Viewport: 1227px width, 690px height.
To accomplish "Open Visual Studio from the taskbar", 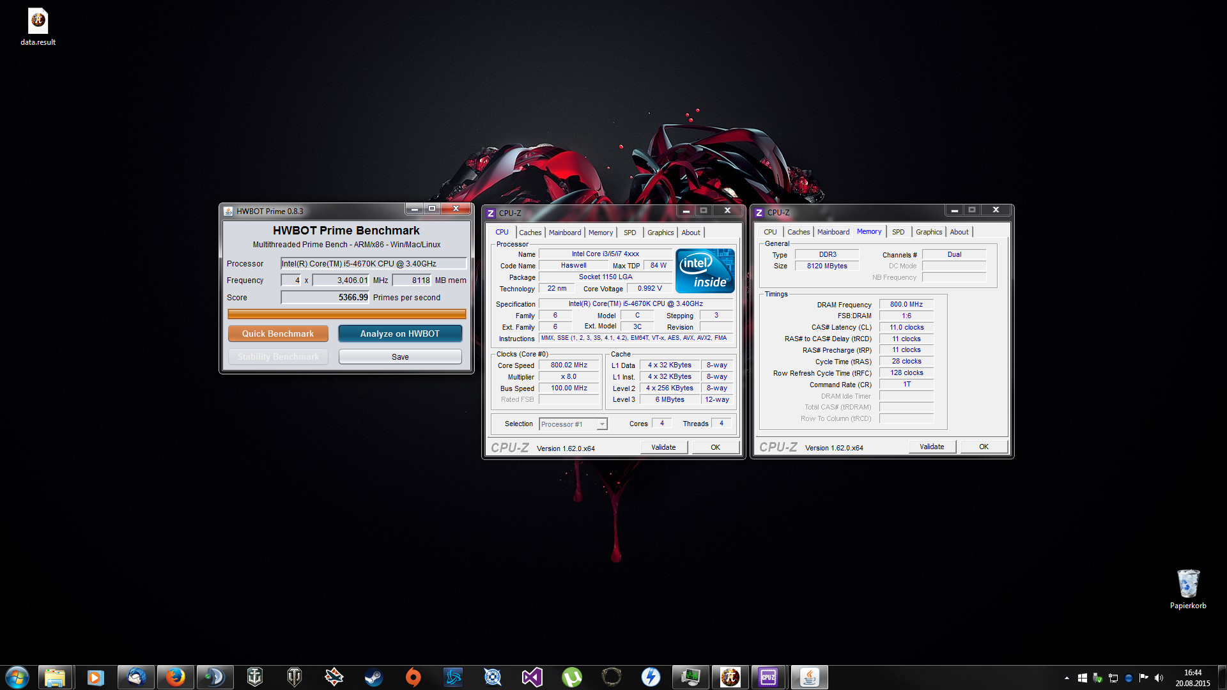I will (532, 677).
